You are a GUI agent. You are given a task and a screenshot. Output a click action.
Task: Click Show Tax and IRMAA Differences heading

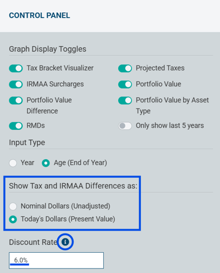(x=73, y=186)
